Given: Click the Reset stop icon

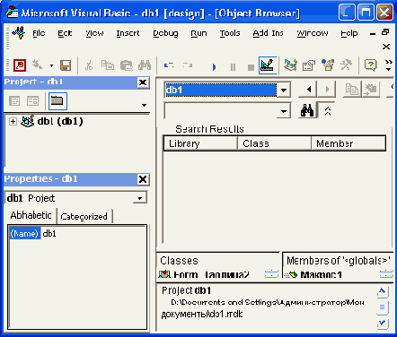Looking at the screenshot, I should pyautogui.click(x=251, y=67).
